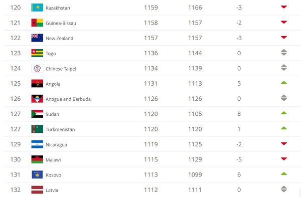Click Latvia's grey no-change indicator

coord(284,189)
